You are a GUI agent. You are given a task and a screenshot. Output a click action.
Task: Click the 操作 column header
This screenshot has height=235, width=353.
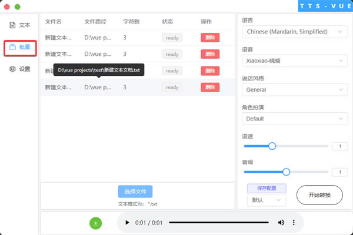207,22
